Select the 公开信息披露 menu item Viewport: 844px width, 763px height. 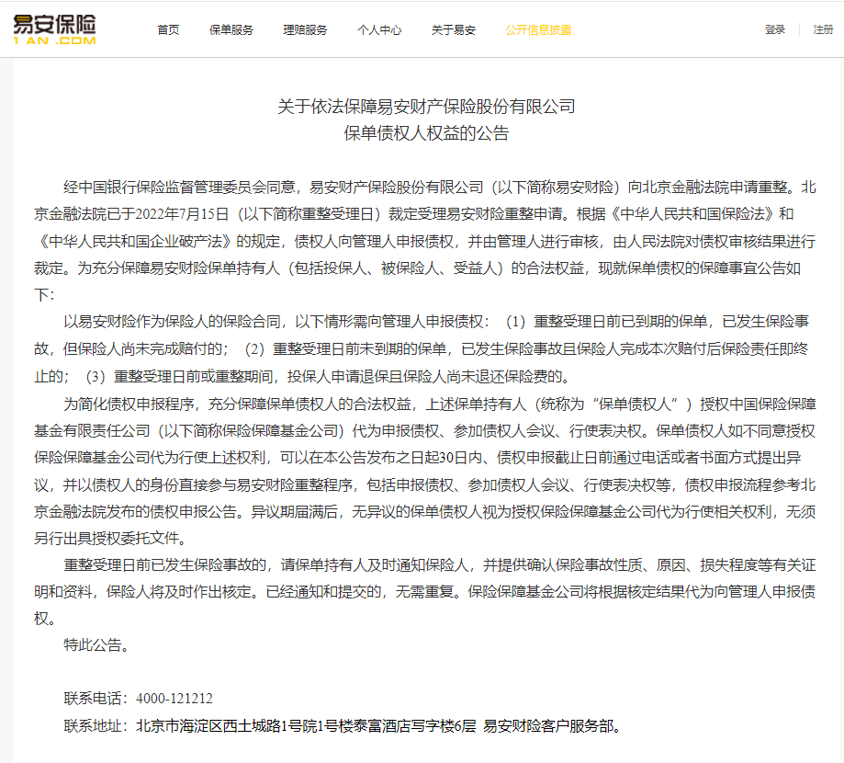tap(538, 29)
